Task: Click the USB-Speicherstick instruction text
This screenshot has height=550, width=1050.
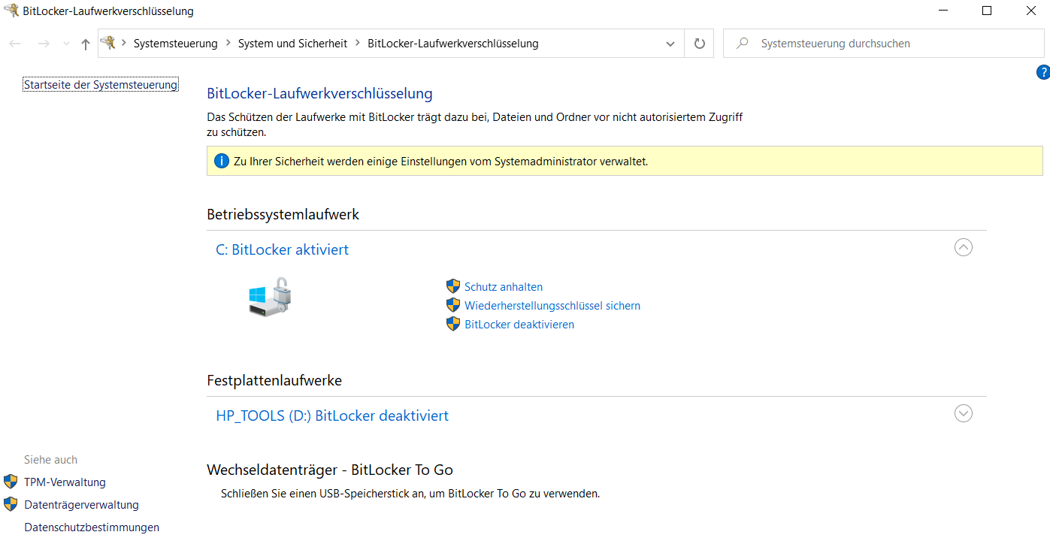Action: pyautogui.click(x=410, y=494)
